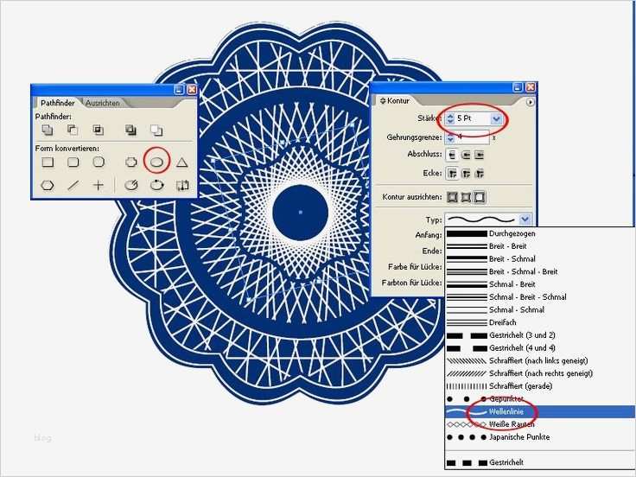Convert shape to polygon
636x477 pixels.
48,186
